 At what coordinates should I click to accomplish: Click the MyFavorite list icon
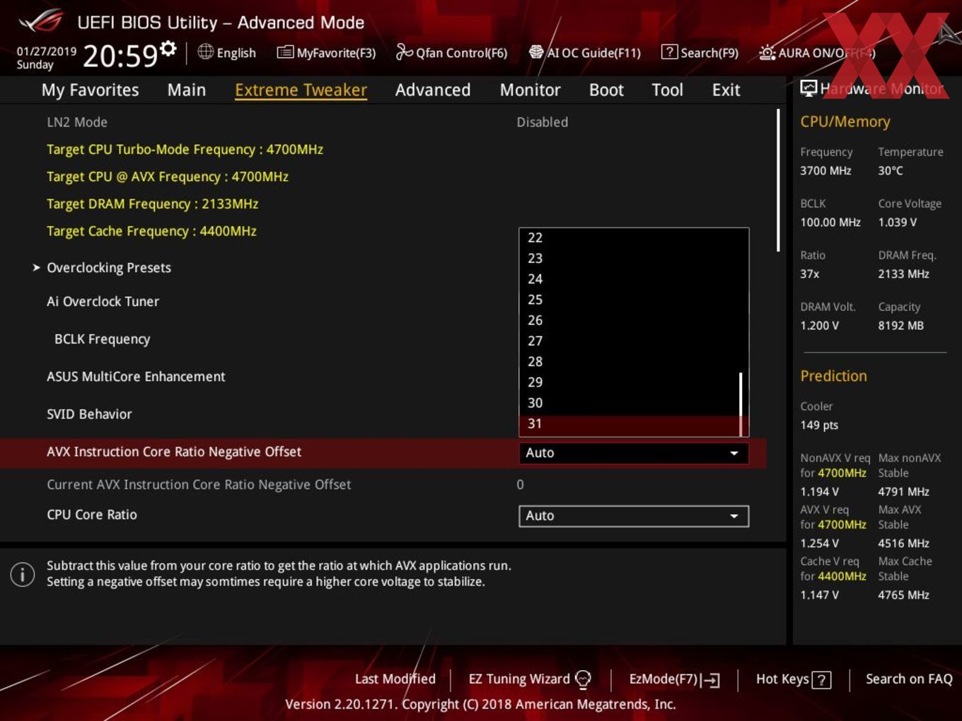285,52
